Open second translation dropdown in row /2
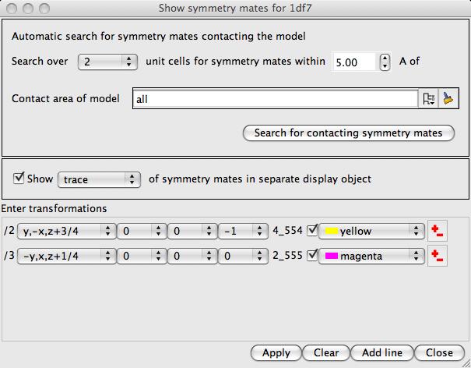Viewport: 471px width, 368px height. 192,231
